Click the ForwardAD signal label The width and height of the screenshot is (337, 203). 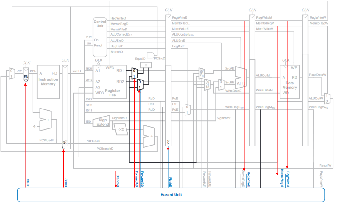click(x=137, y=179)
